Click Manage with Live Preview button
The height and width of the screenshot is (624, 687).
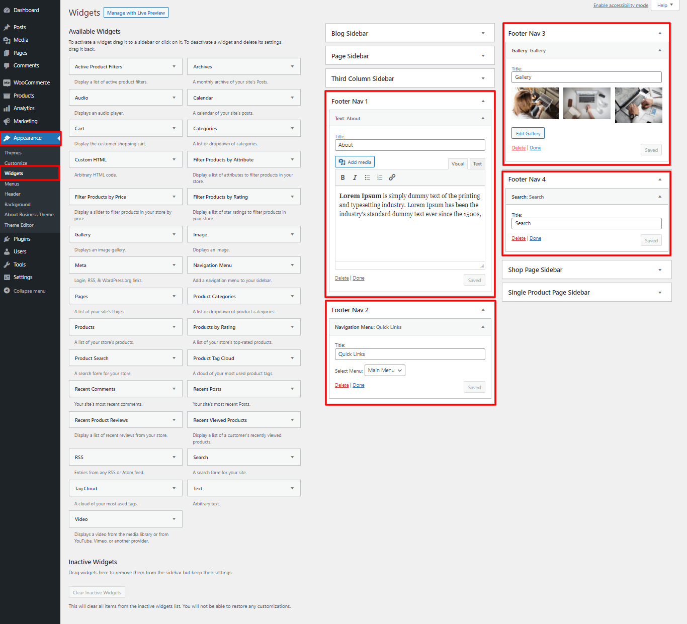(136, 13)
